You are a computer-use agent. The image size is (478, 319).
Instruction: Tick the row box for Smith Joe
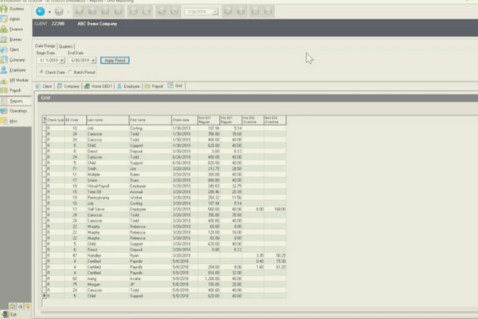point(44,168)
